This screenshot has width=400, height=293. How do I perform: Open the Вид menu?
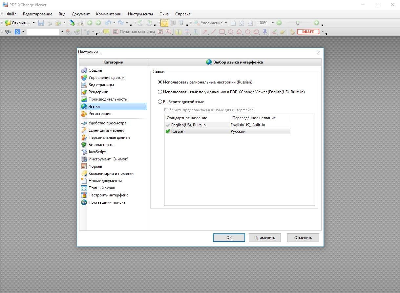tap(62, 14)
